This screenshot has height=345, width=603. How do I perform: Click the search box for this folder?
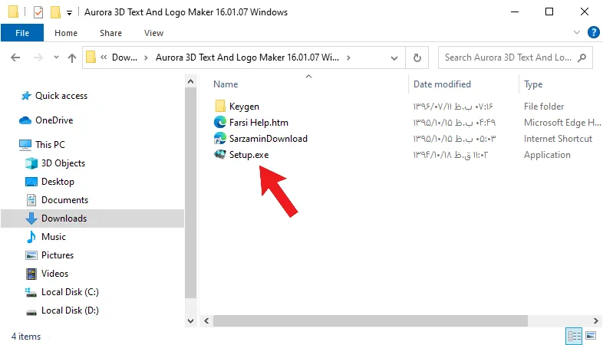(509, 58)
